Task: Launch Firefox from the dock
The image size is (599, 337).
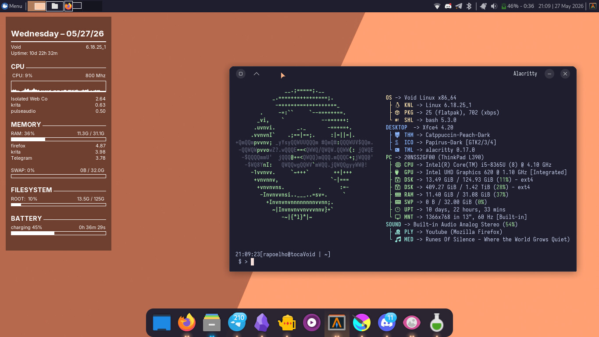Action: [x=187, y=323]
